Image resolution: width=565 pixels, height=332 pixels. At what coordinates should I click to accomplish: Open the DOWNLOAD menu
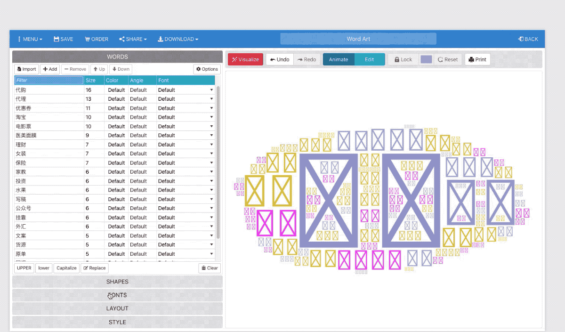(178, 39)
